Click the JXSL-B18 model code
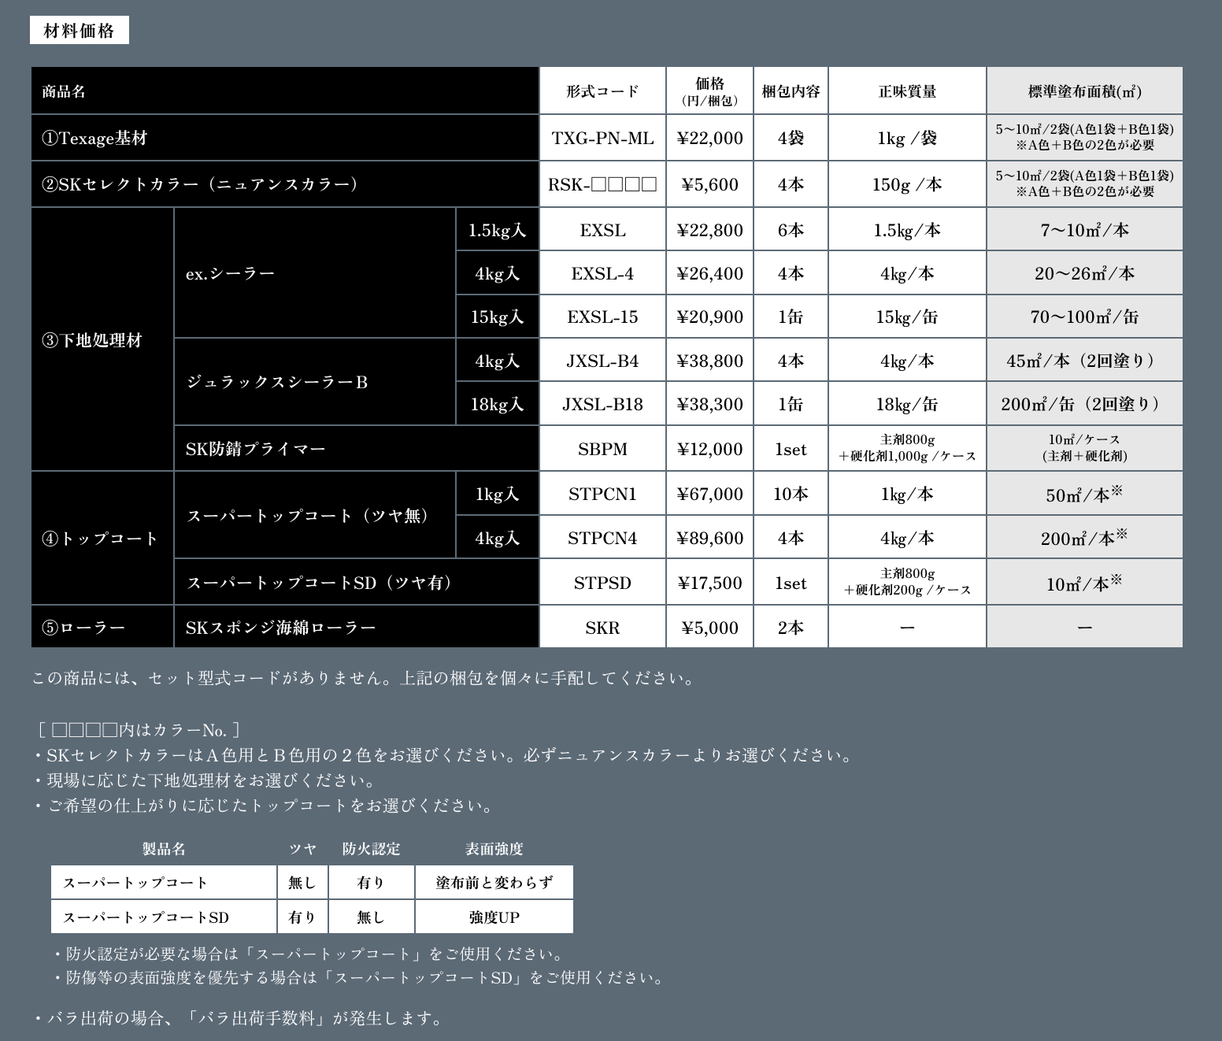Screen dimensions: 1222x1041 point(602,404)
